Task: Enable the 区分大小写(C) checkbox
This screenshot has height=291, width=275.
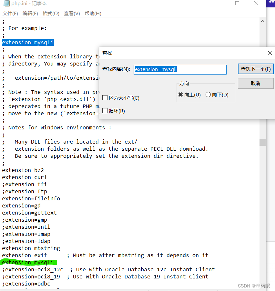Action: [105, 98]
